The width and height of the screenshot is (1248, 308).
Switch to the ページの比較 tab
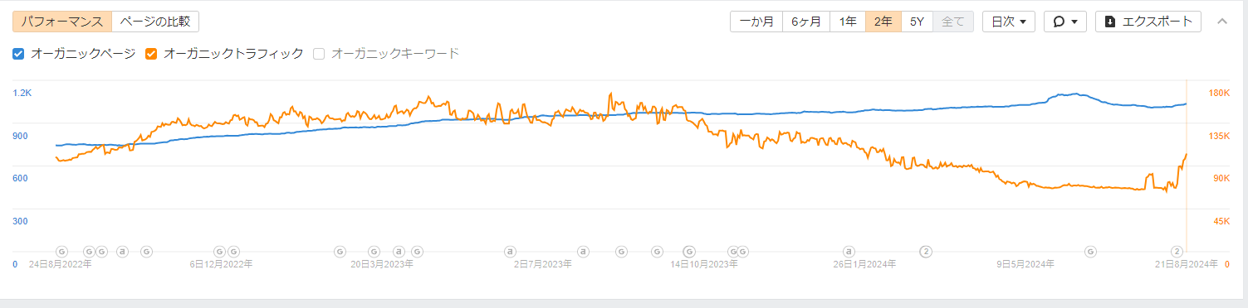pyautogui.click(x=154, y=22)
